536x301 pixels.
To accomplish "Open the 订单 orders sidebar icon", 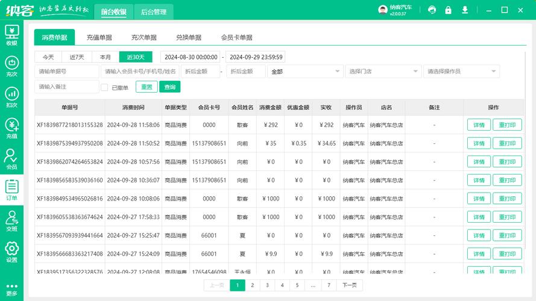I will (11, 190).
